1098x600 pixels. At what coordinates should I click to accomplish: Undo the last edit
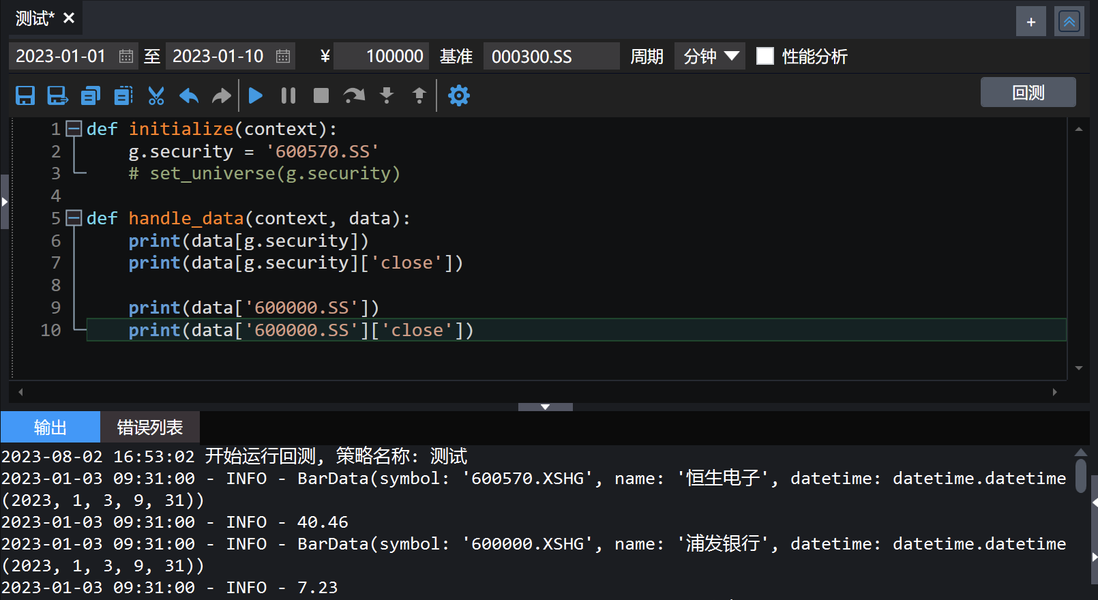189,95
